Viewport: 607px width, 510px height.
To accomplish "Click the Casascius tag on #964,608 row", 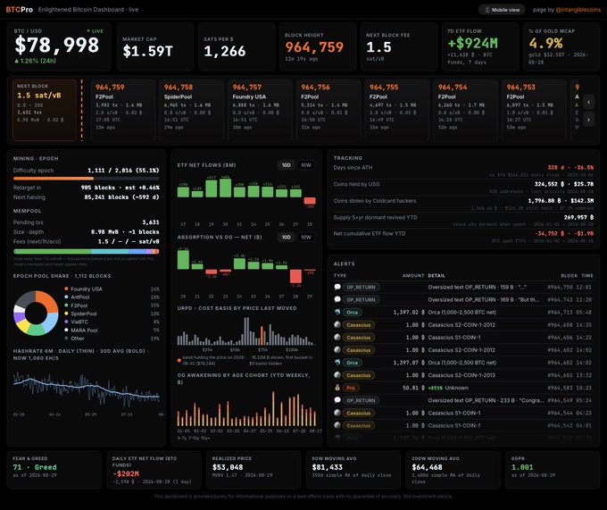I will pyautogui.click(x=359, y=325).
